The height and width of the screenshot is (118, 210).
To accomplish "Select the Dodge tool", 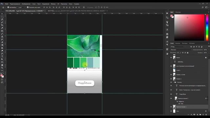I will coord(2,51).
